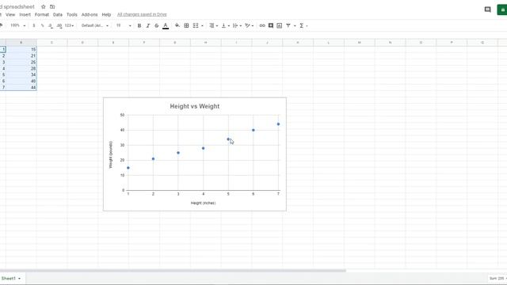The width and height of the screenshot is (507, 285).
Task: Click the Height (inches) axis label
Action: pyautogui.click(x=203, y=203)
